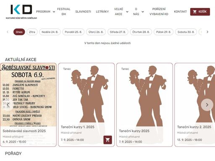This screenshot has width=215, height=161.
Task: Open the Taneční kurzy 2. 2025 title
Action: [x=194, y=127]
